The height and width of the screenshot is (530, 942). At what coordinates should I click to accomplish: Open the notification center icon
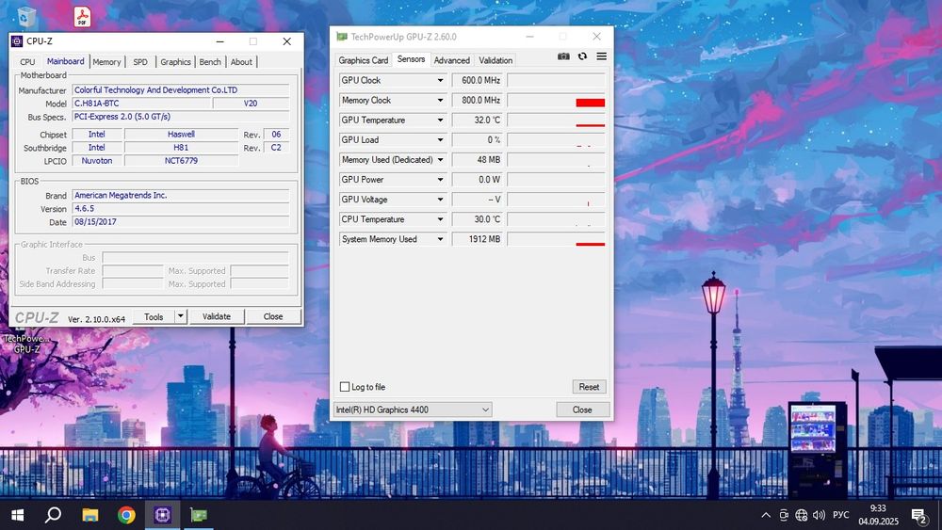(919, 516)
